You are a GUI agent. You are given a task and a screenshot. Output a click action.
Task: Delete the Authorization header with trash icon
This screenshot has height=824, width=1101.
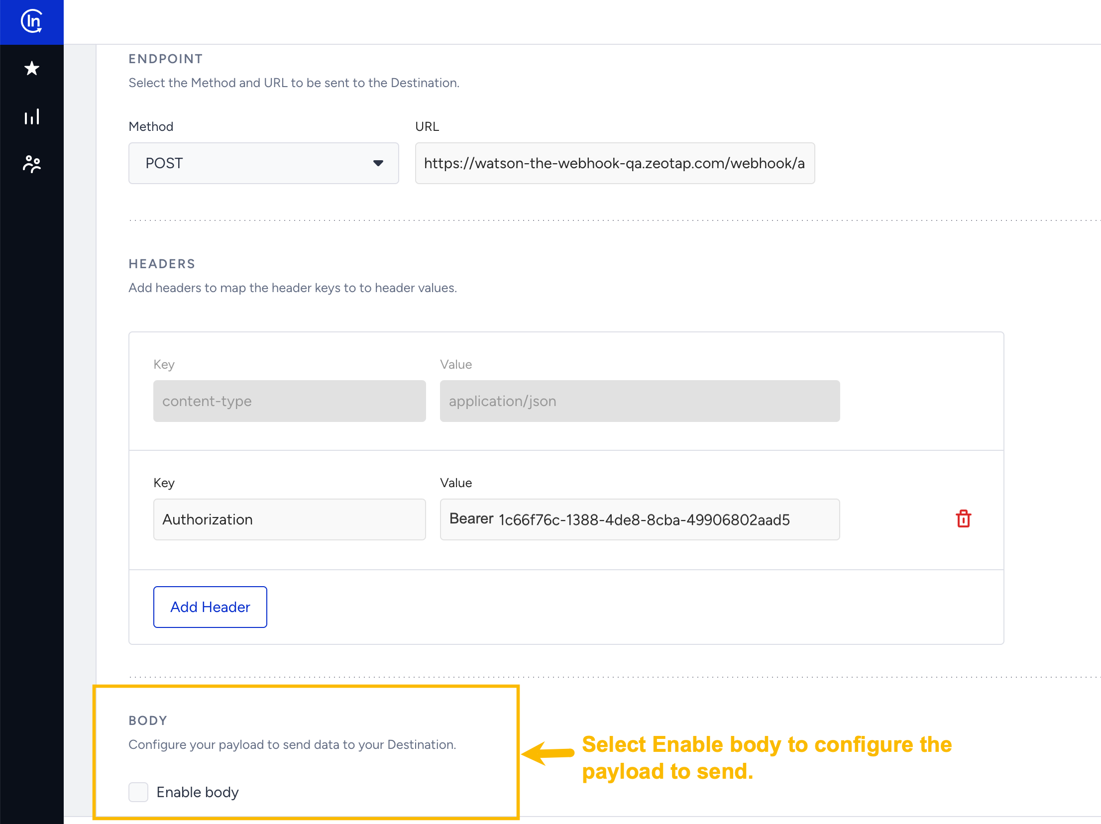963,519
